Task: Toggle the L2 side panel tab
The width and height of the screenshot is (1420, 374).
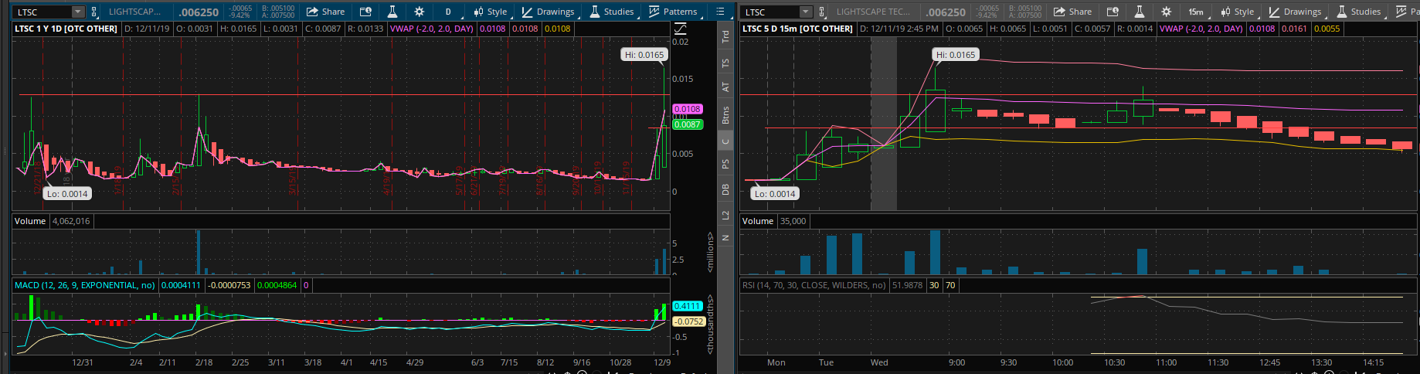Action: tap(725, 216)
